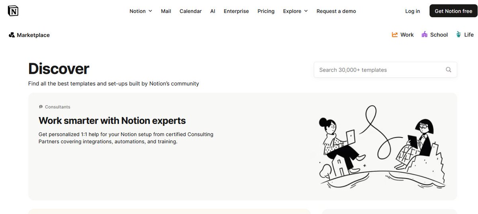The height and width of the screenshot is (214, 478).
Task: Click the Get Notion free button
Action: (453, 11)
